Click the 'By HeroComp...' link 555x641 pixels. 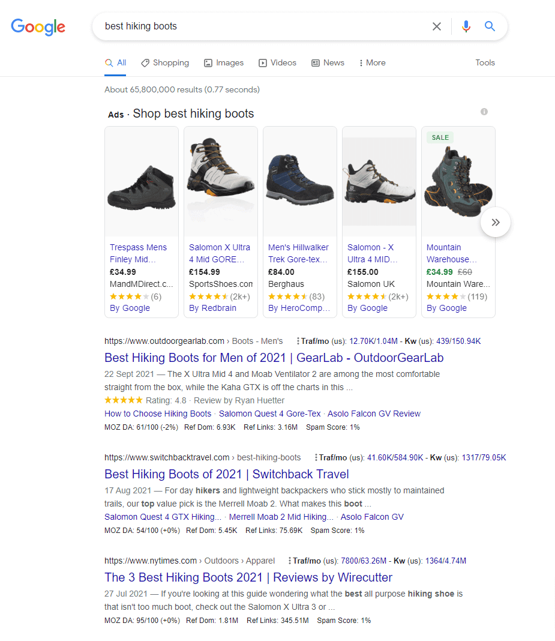(x=299, y=308)
